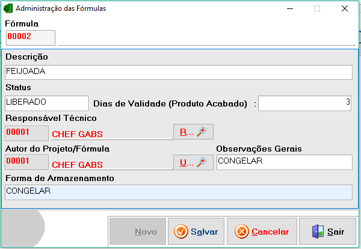
Task: Click the Dias de Validade number field
Action: 304,103
